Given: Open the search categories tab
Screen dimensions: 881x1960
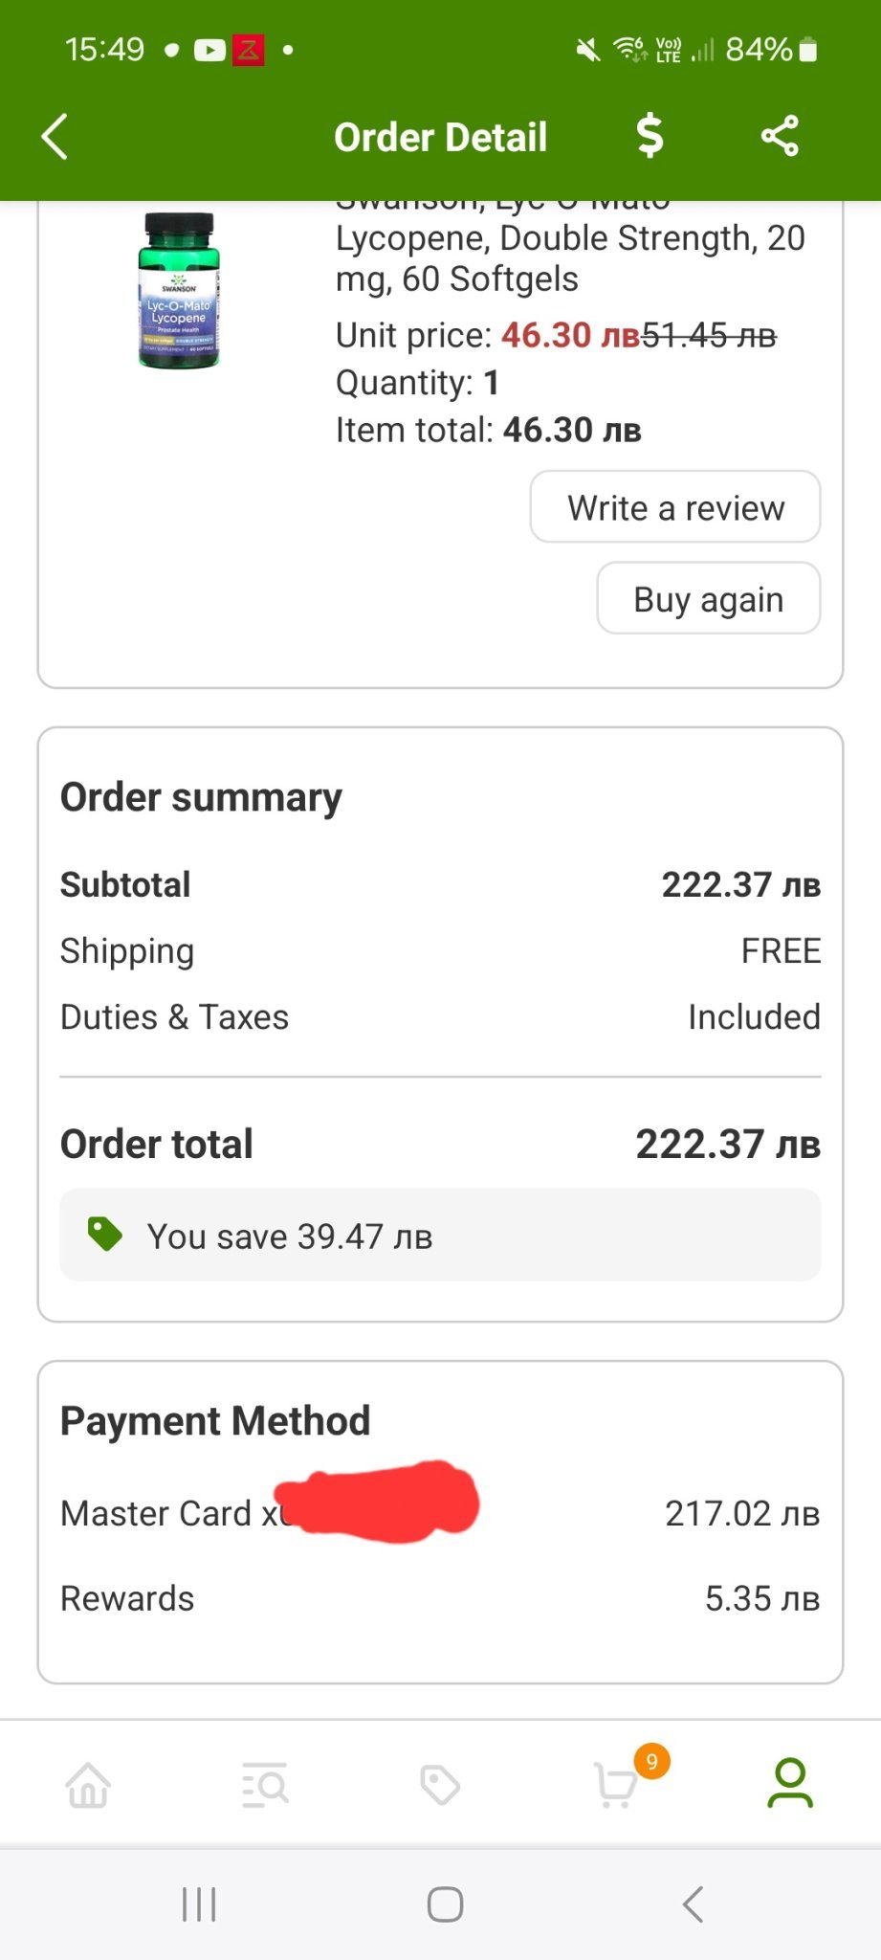Looking at the screenshot, I should (265, 1785).
